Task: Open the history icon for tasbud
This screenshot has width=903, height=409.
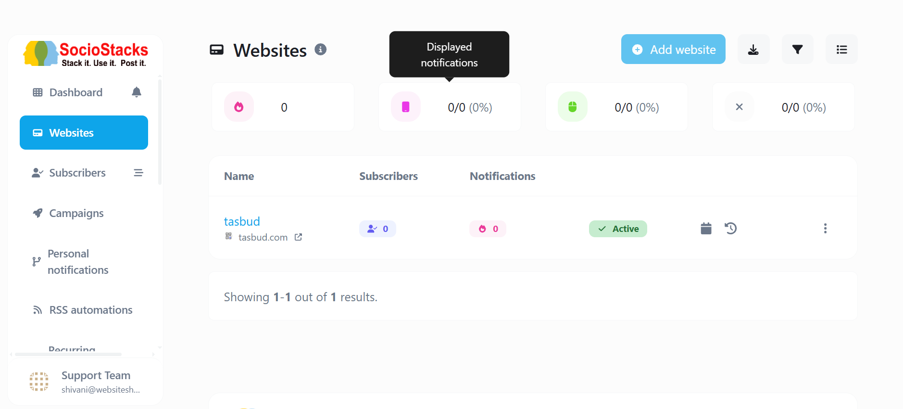Action: [731, 229]
